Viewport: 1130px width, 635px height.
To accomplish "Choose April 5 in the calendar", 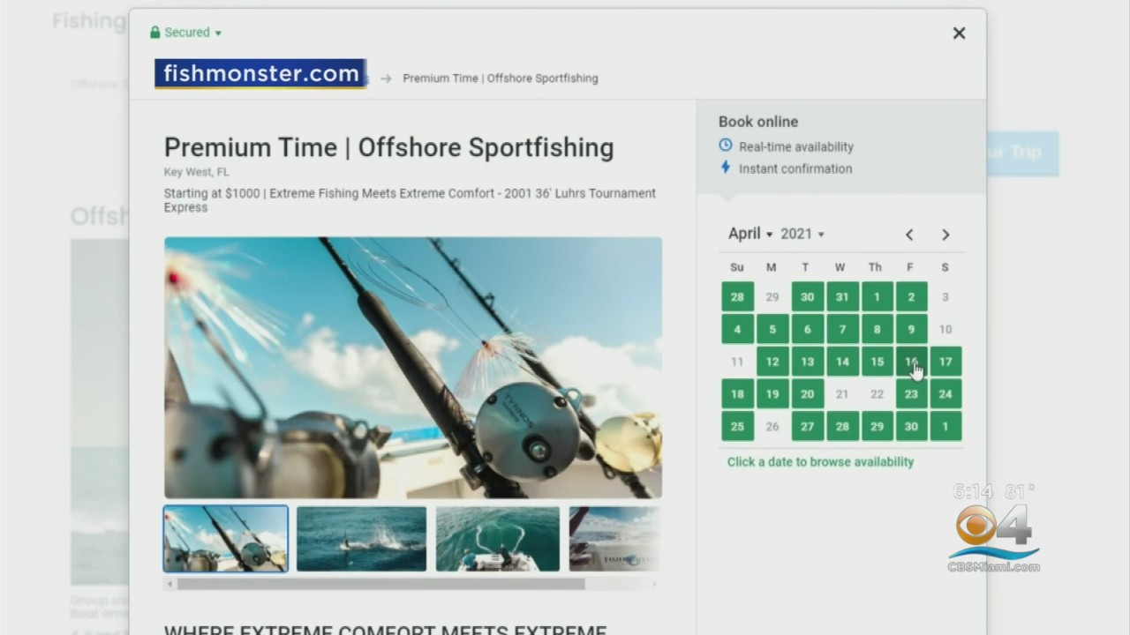I will pos(772,330).
